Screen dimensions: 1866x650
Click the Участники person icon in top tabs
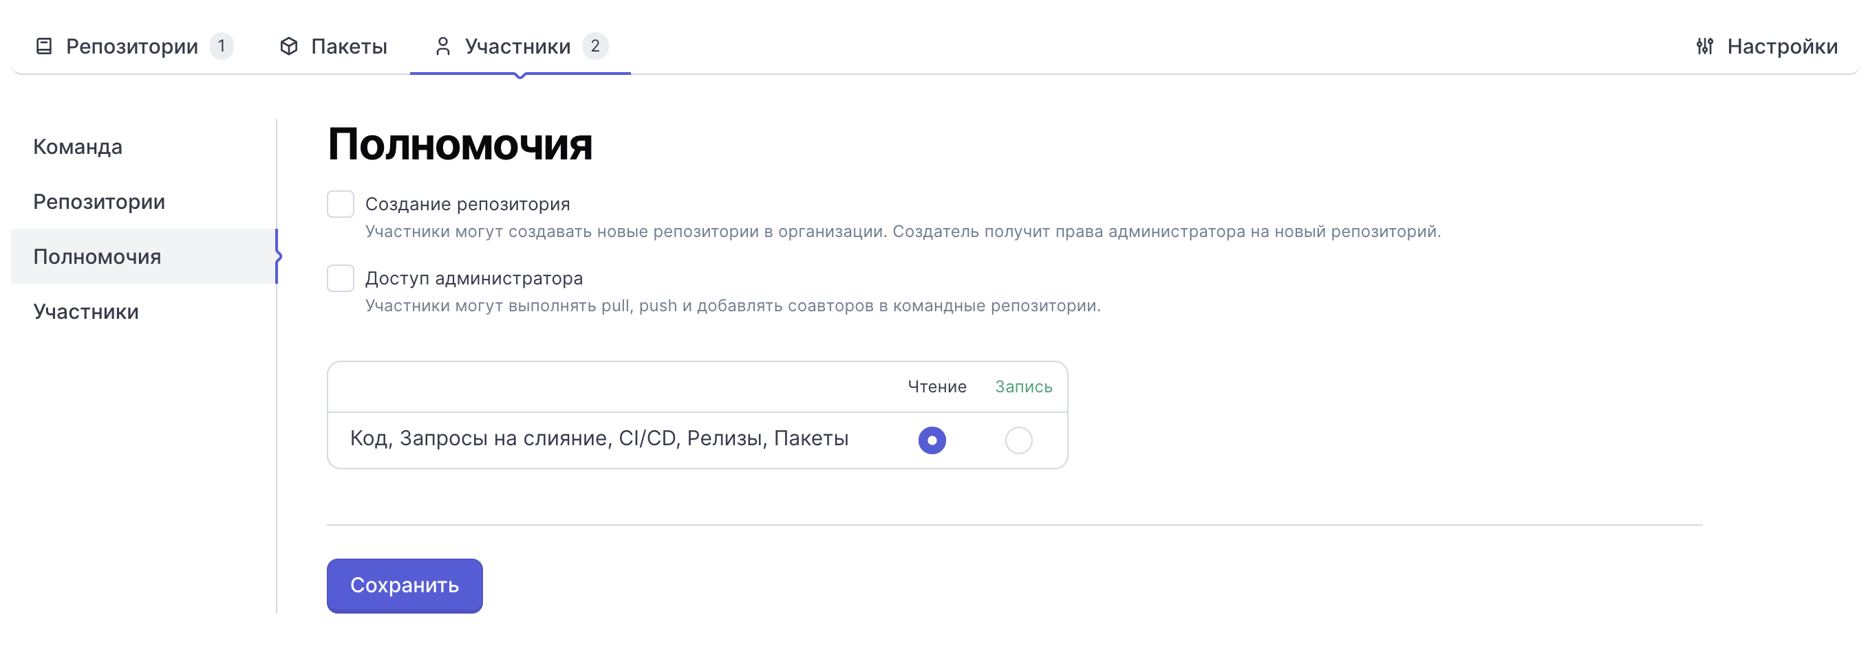[442, 46]
